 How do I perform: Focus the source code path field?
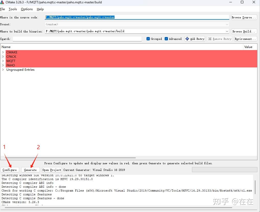click(x=137, y=17)
